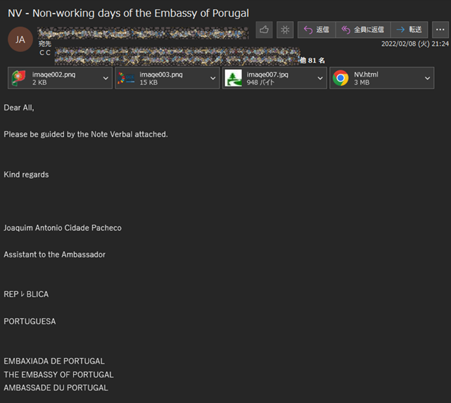Click the 全員に返信 reply all button
This screenshot has height=403, width=451.
click(x=362, y=30)
